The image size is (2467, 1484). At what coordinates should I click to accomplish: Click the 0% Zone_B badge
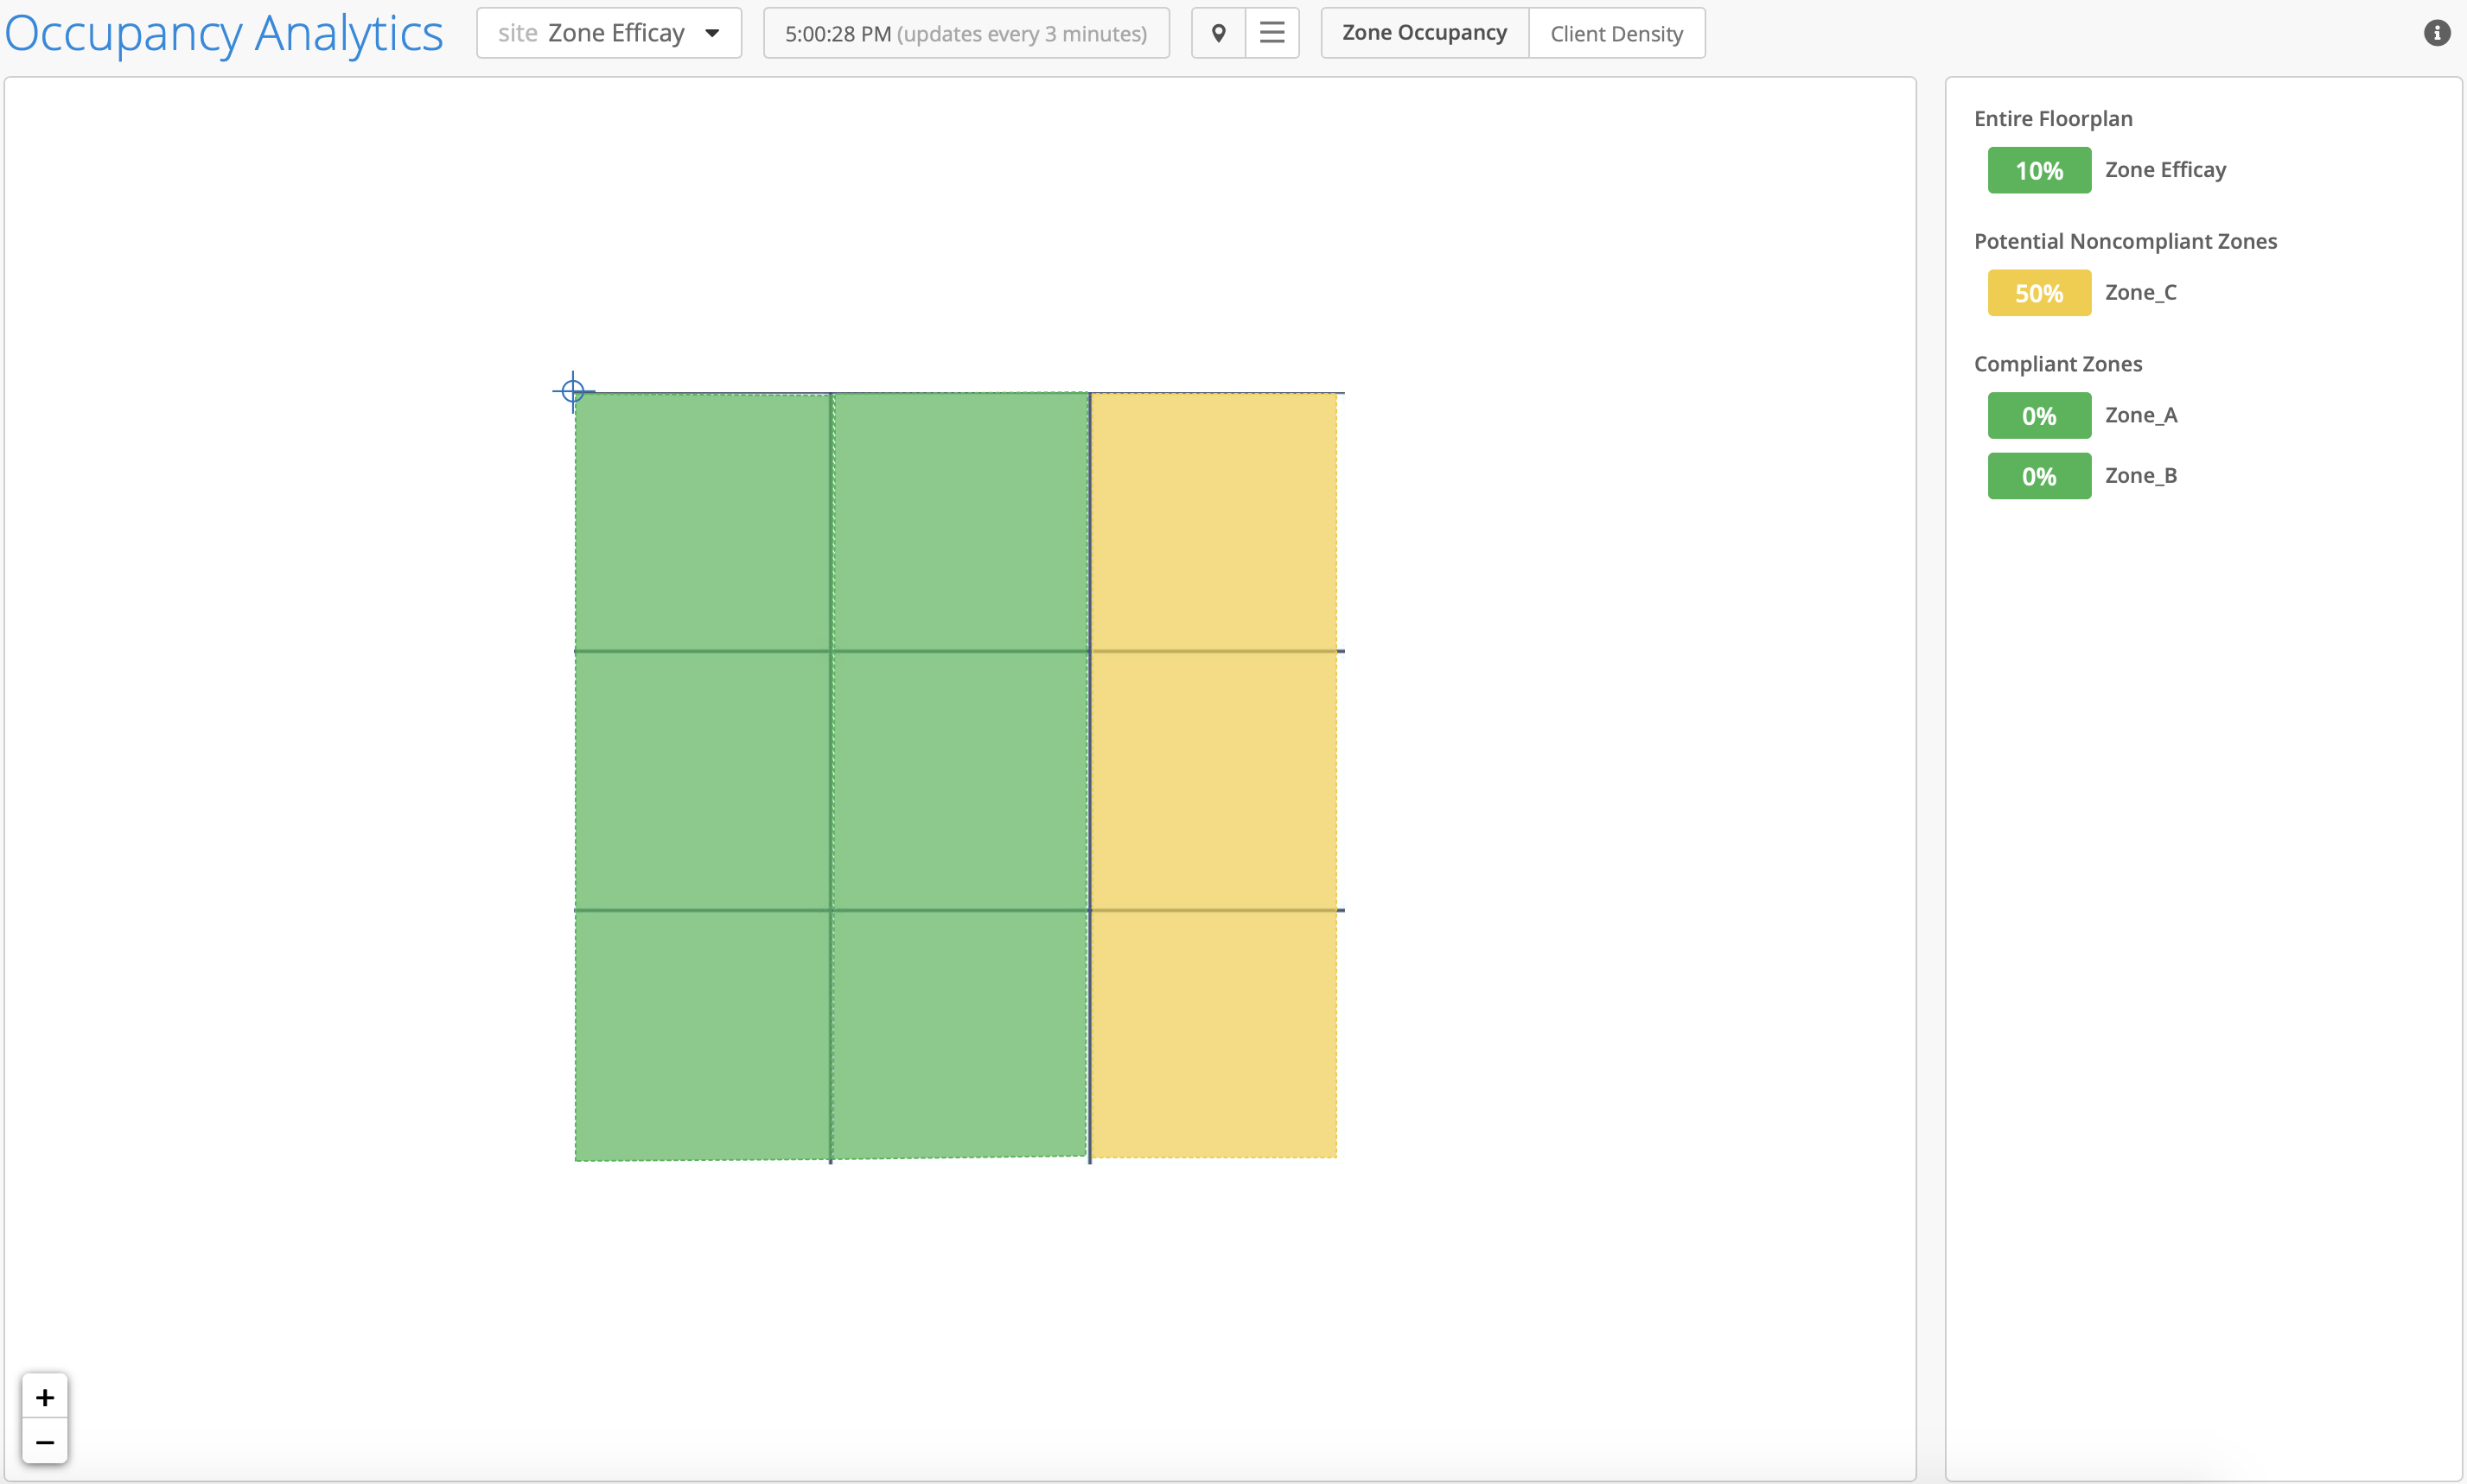tap(2038, 476)
